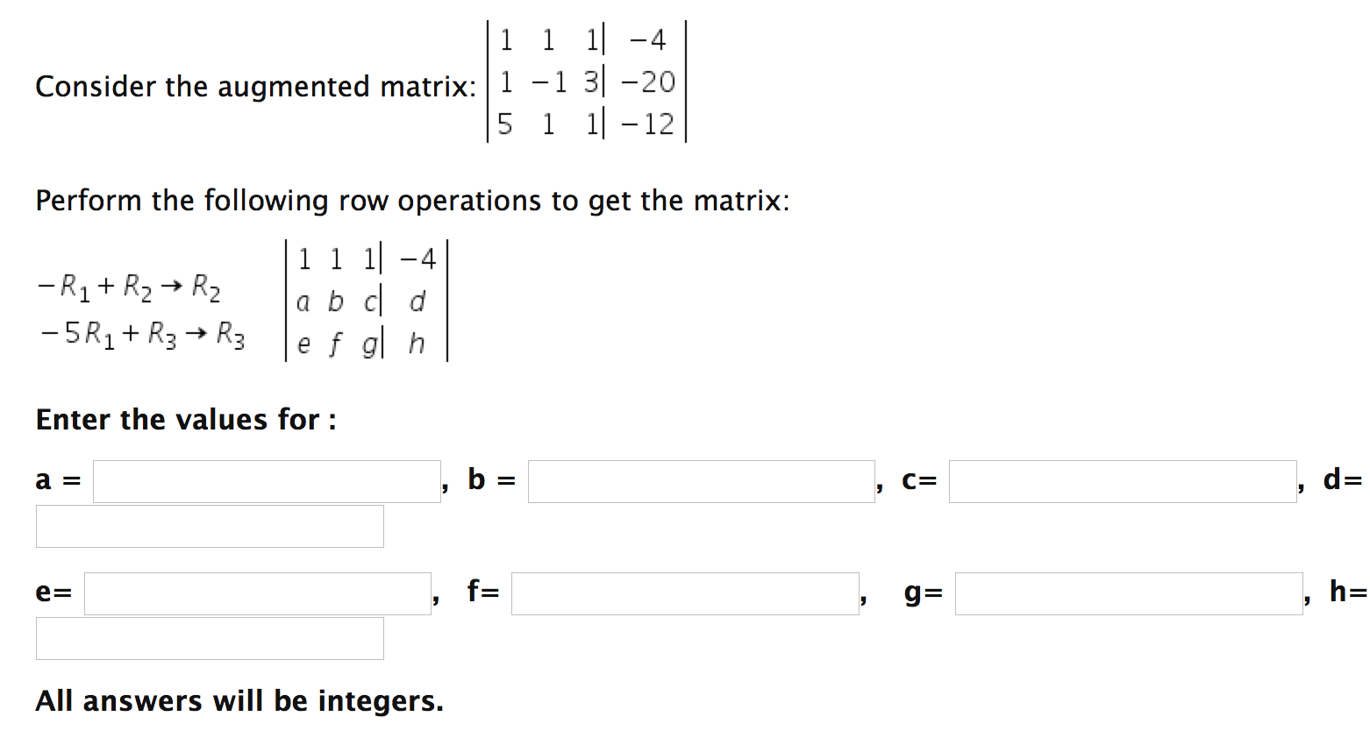This screenshot has height=738, width=1370.
Task: Click the input field for value b
Action: (x=702, y=480)
